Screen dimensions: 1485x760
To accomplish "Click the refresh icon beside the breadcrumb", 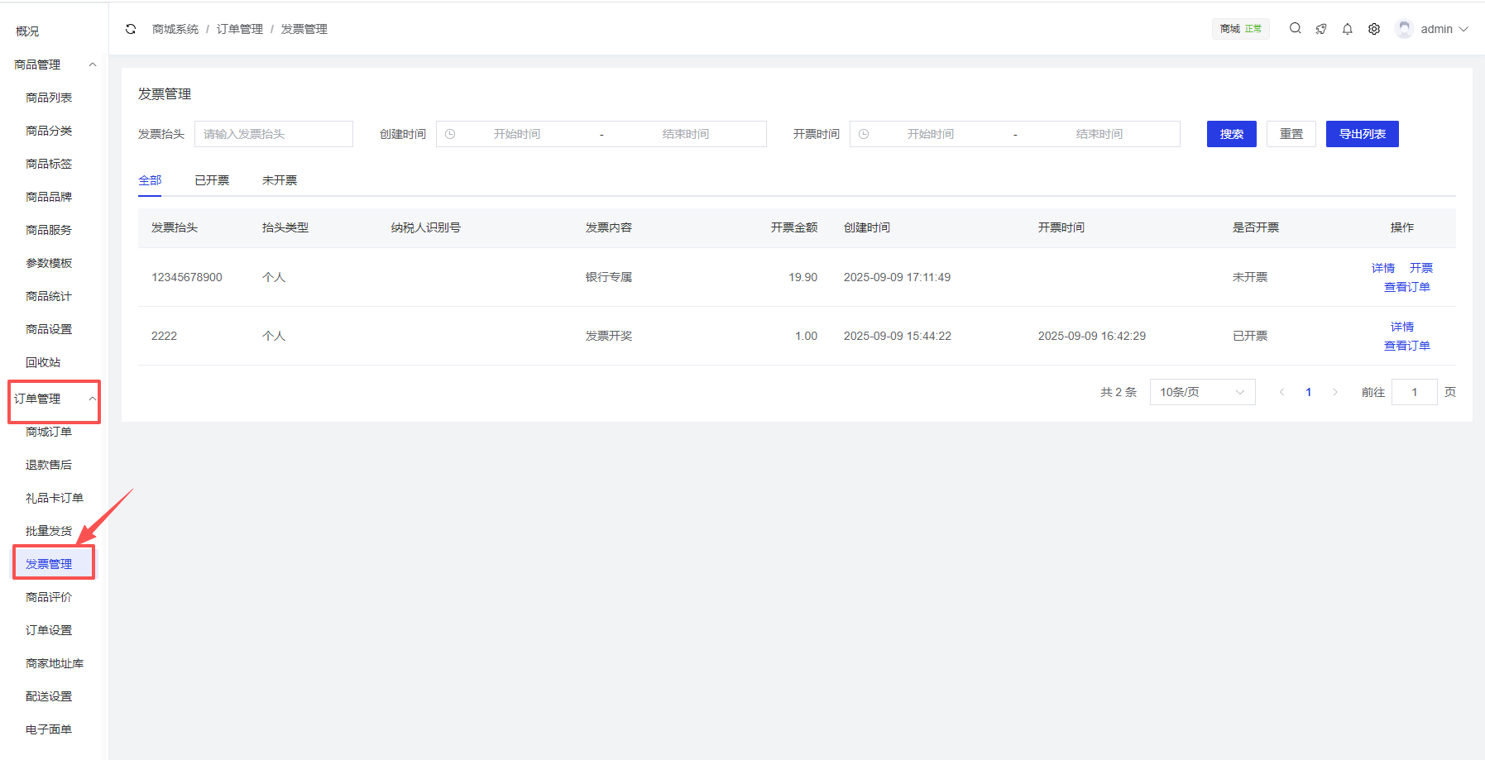I will 131,29.
